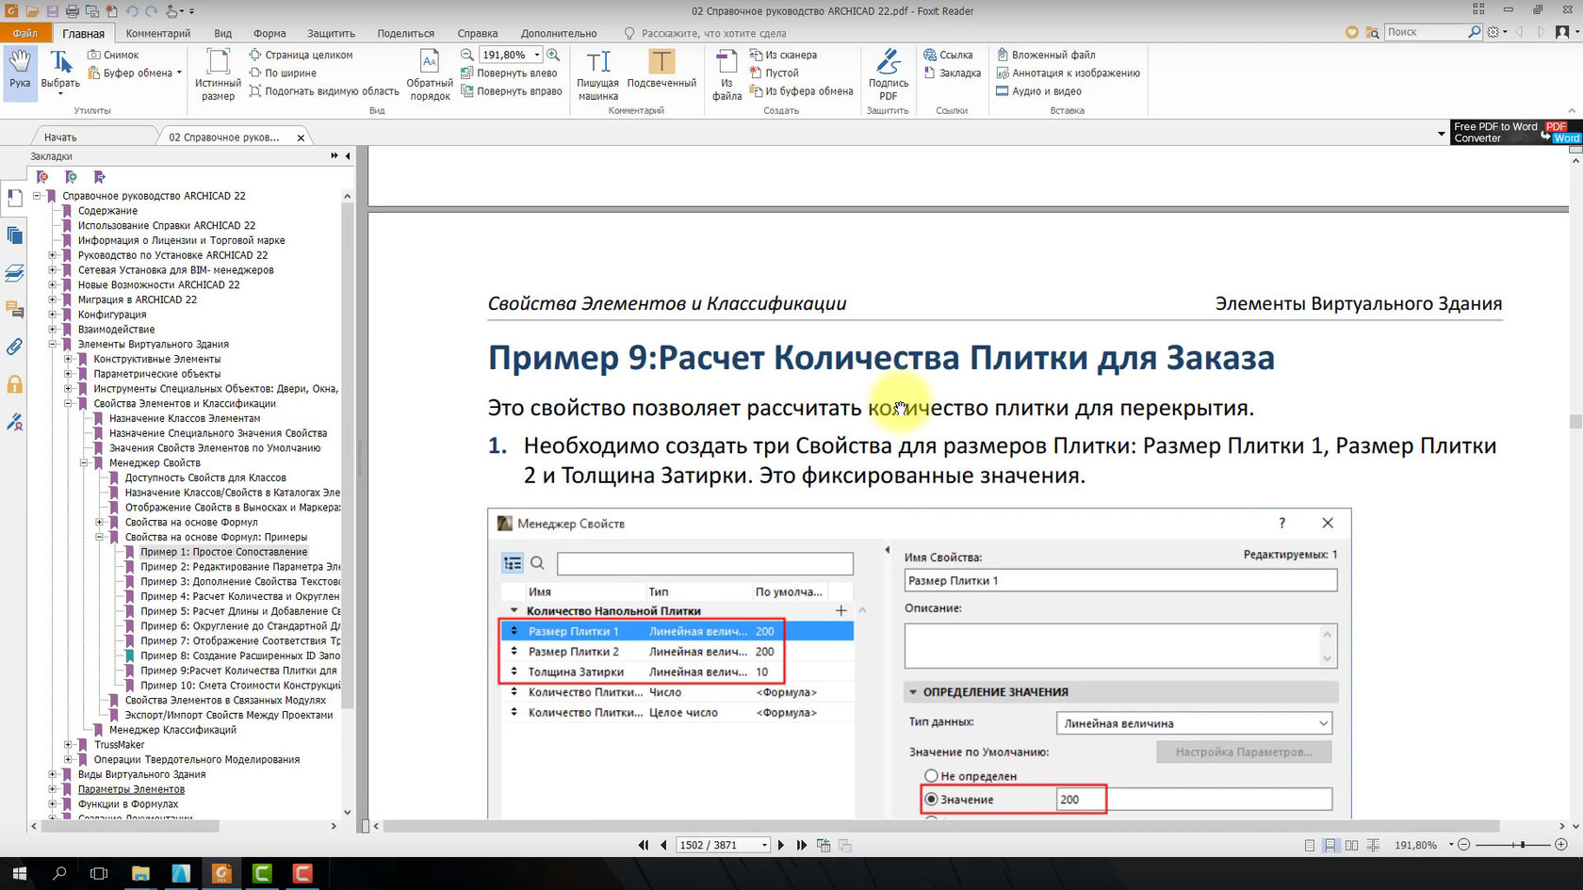The width and height of the screenshot is (1583, 890).
Task: Expand the 'Виды Виртуального Здания' bookmark
Action: 53,774
